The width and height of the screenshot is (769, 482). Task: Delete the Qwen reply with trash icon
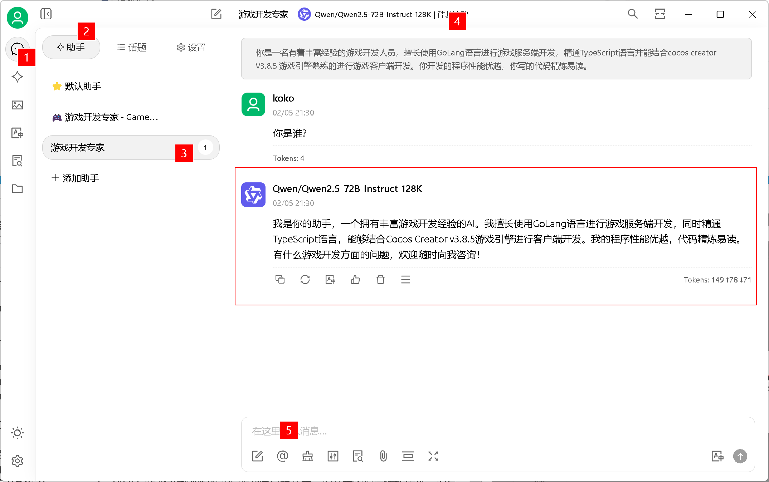(380, 280)
